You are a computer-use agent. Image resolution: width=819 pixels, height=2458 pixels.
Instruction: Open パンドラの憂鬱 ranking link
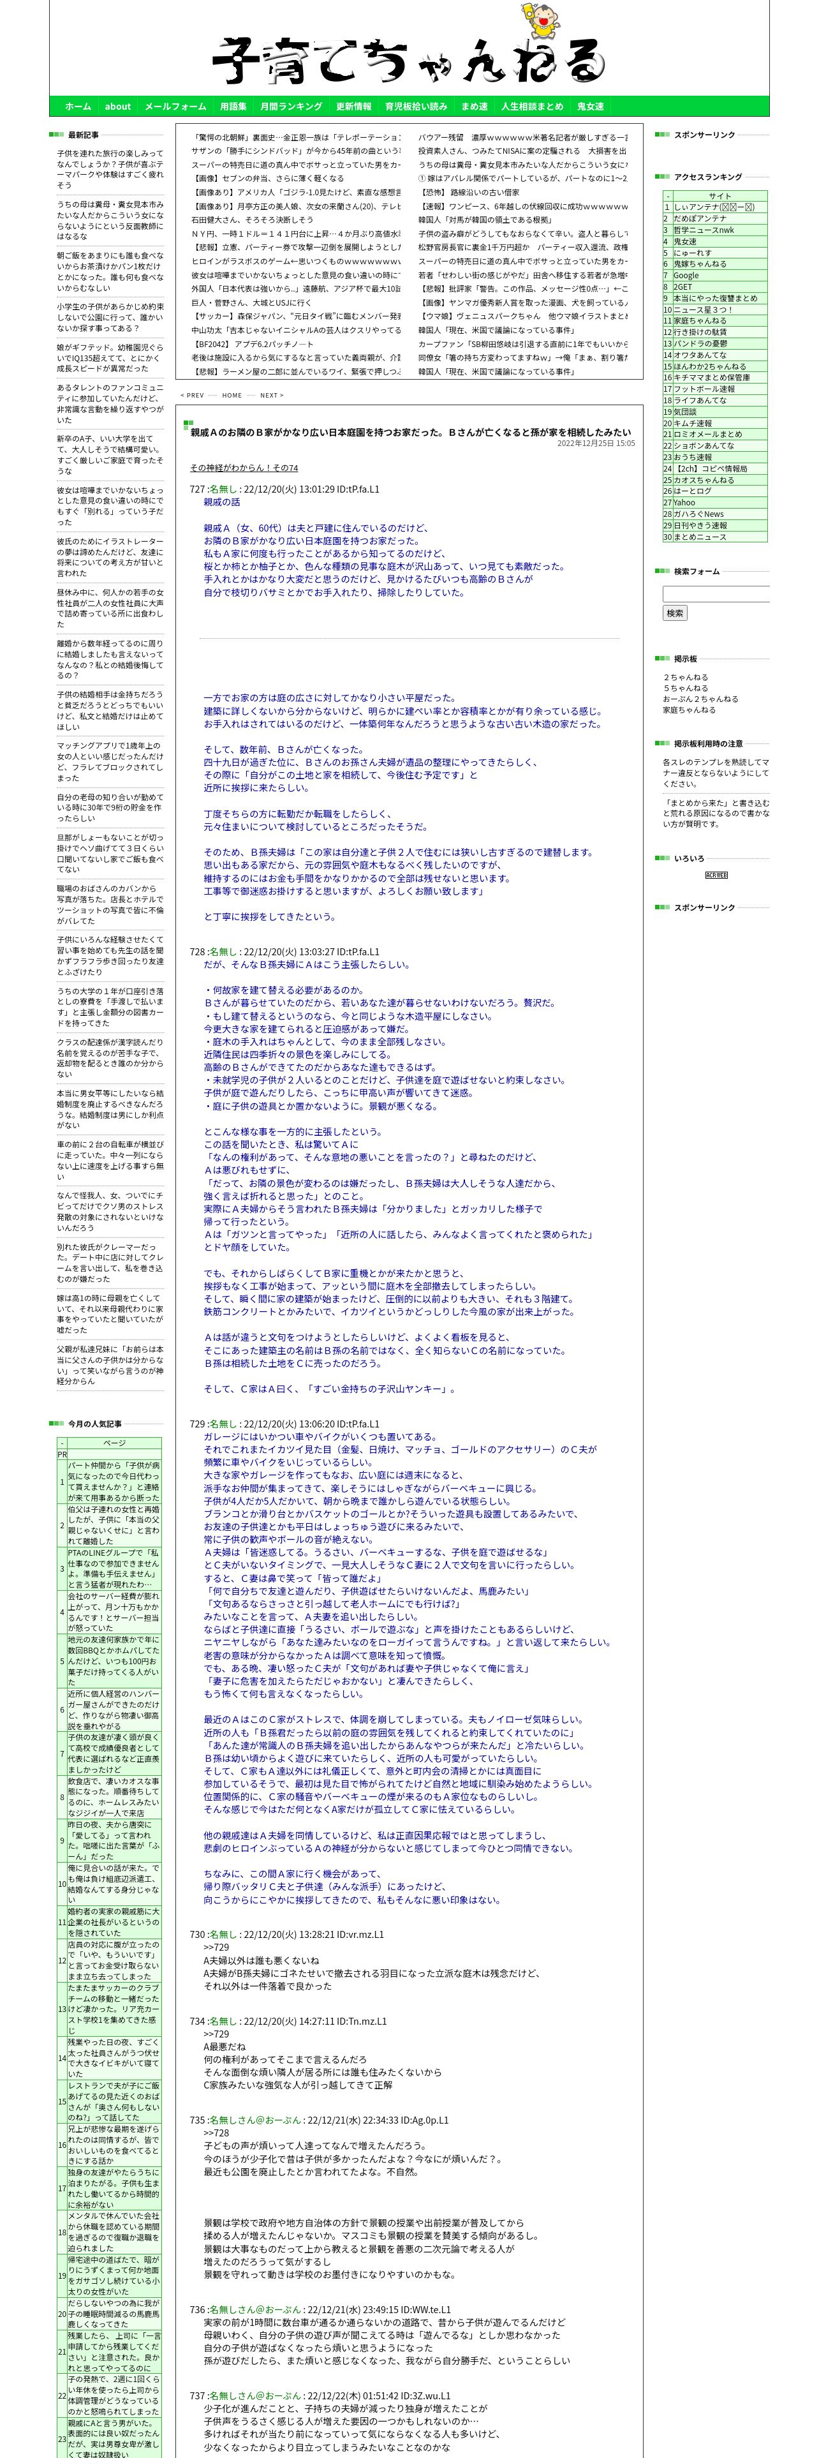coord(700,343)
